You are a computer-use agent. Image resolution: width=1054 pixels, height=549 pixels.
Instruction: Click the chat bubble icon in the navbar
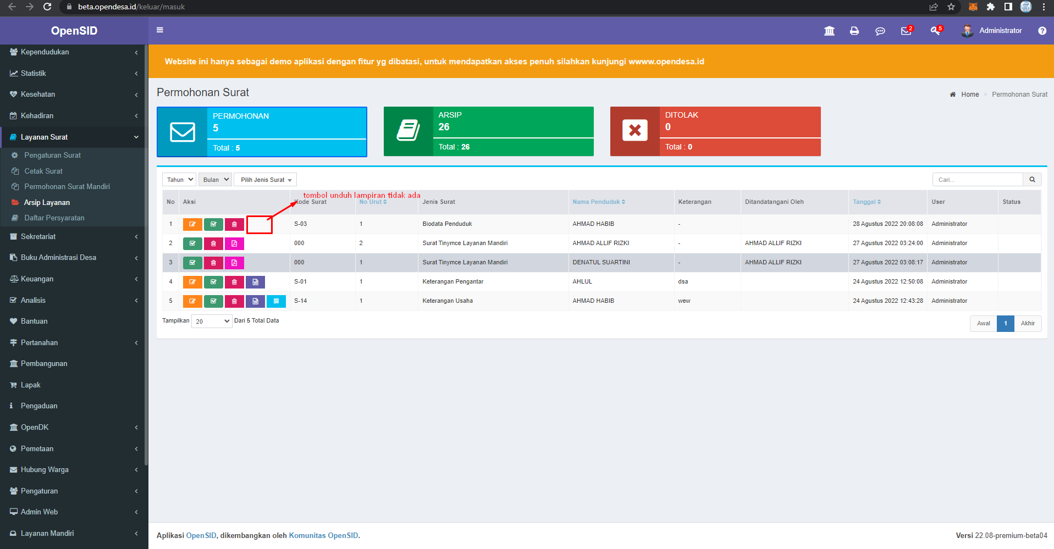point(880,31)
